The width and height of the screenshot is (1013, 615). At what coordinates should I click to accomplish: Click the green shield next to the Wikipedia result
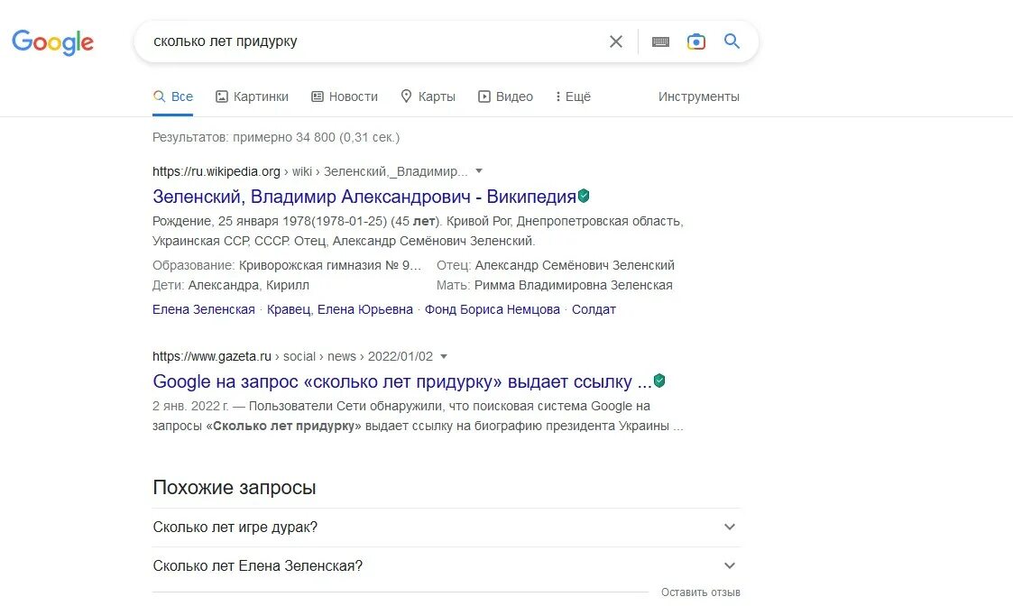[x=584, y=195]
